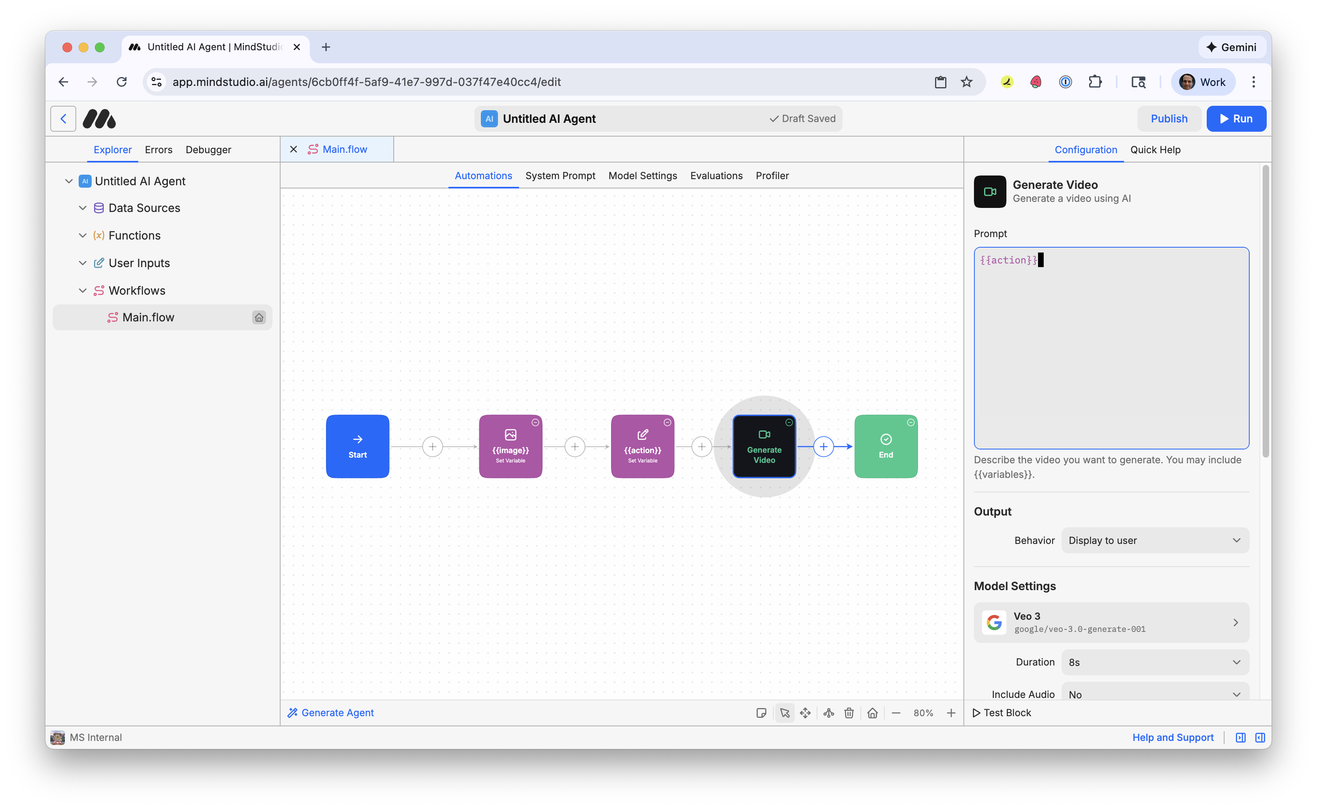Open the Behavior dropdown
The image size is (1317, 809).
coord(1155,540)
